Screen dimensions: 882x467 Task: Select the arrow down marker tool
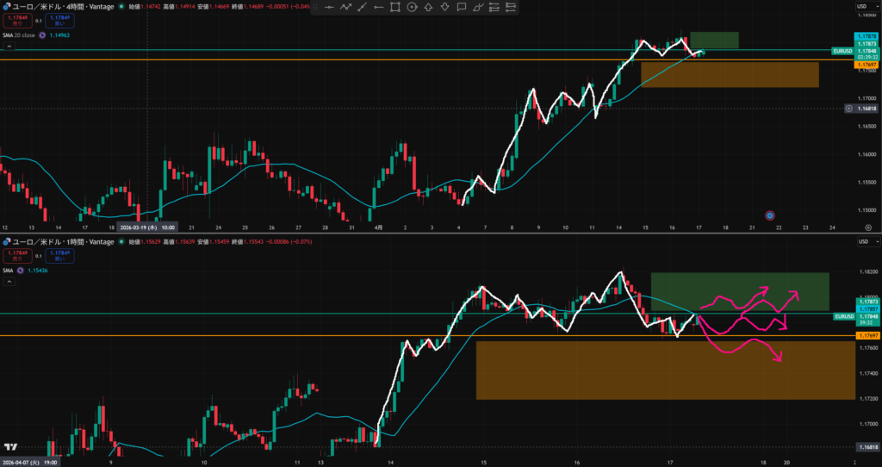pyautogui.click(x=444, y=8)
